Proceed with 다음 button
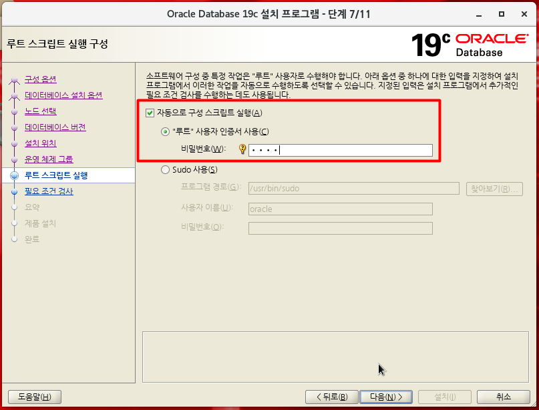 coord(385,397)
